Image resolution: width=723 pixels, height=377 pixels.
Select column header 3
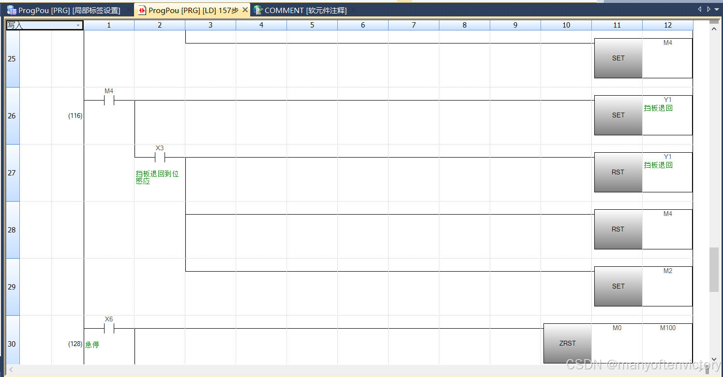211,25
